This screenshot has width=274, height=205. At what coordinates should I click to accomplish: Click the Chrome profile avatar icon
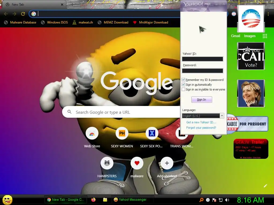click(x=234, y=14)
